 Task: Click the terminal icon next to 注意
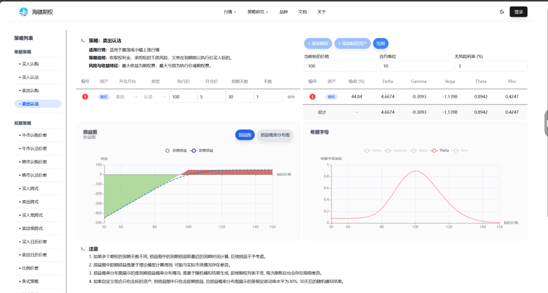(83, 249)
